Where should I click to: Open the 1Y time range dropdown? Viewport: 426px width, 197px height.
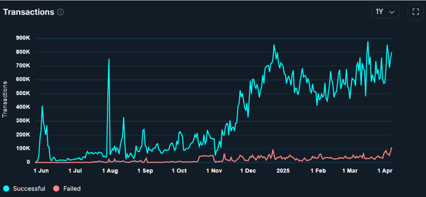(385, 12)
